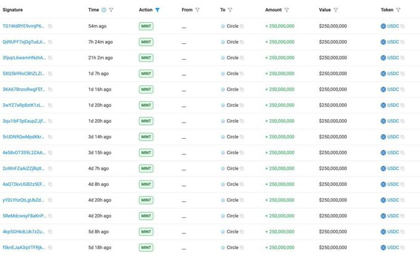This screenshot has height=255, width=420.
Task: Copy USDC token address in 3d 14h ago row
Action: [403, 137]
